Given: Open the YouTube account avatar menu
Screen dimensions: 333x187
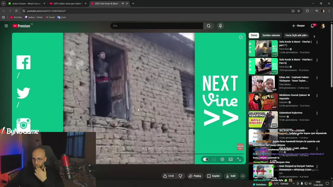Looking at the screenshot, I should [323, 26].
